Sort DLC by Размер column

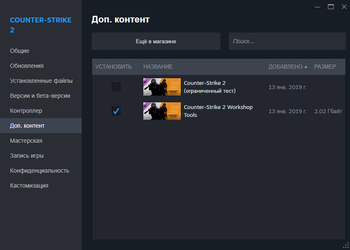325,67
